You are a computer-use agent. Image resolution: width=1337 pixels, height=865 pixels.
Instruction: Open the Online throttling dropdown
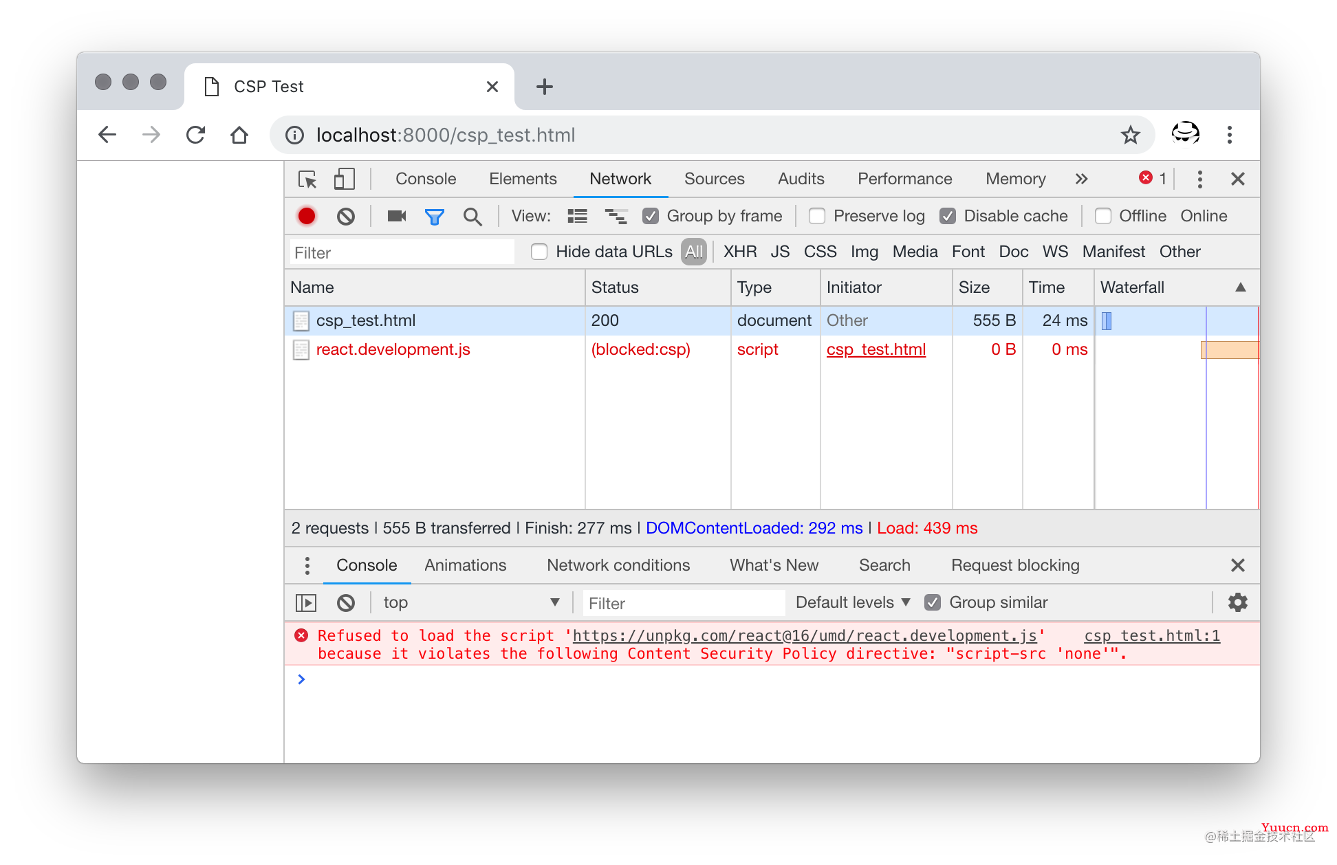pos(1204,216)
